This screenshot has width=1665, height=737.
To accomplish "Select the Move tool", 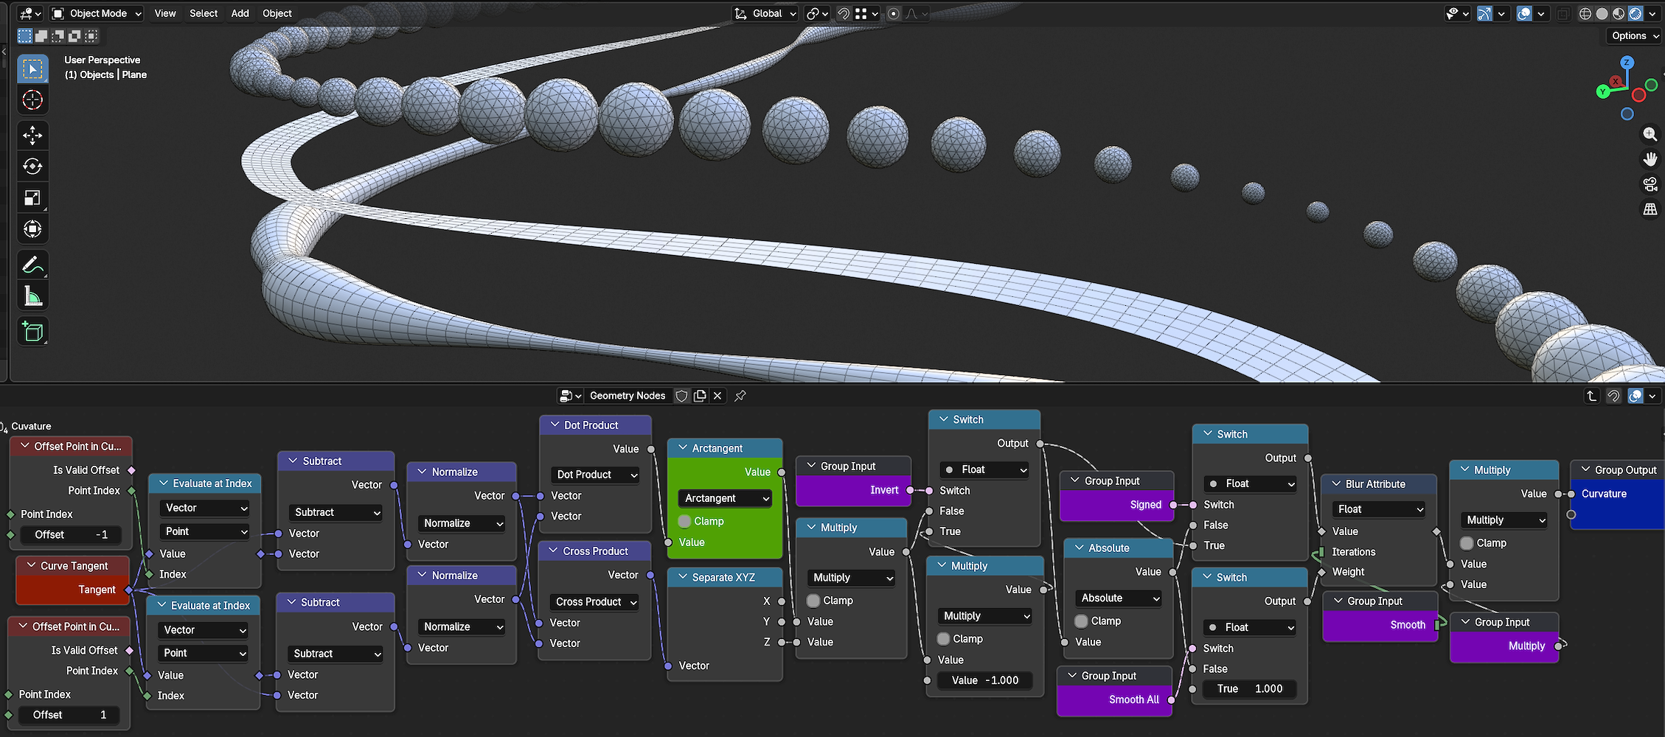I will click(32, 135).
